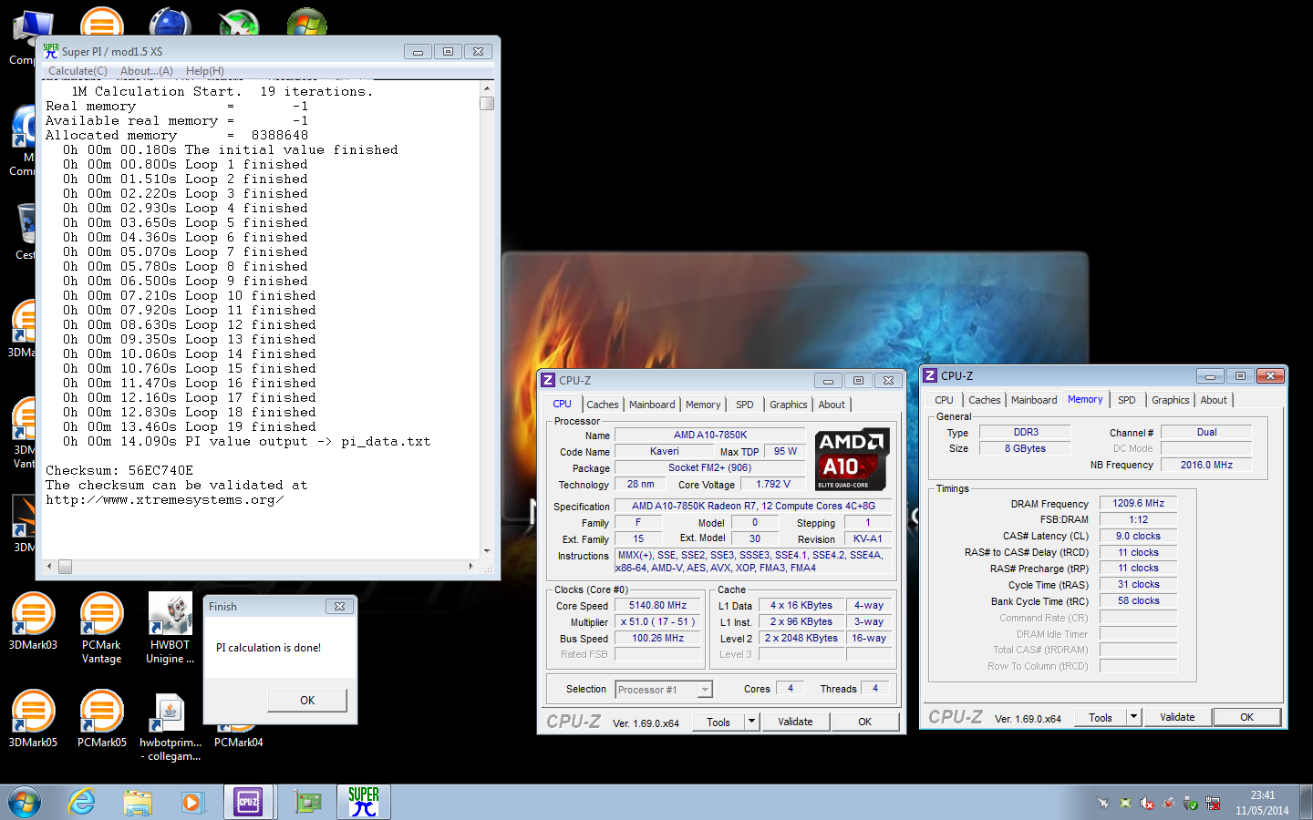Click the green circuit board taskbar icon
Viewport: 1313px width, 820px height.
[x=308, y=802]
